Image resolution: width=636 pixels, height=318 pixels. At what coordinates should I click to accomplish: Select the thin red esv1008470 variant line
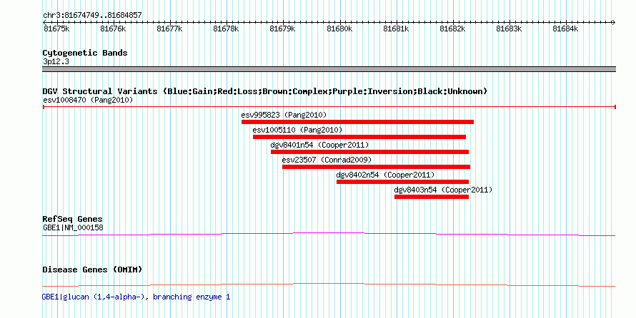[x=329, y=107]
